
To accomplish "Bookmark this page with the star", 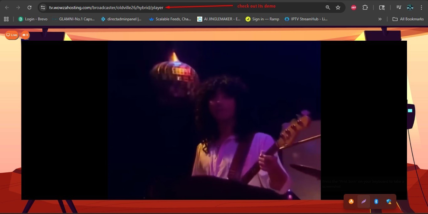I will click(x=338, y=8).
